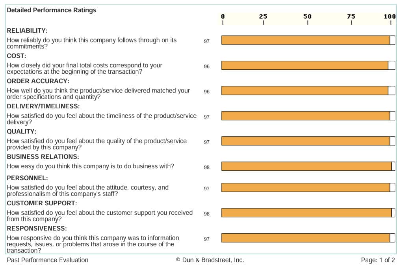Click the Personnel rating orange bar
Screen dimensions: 401x266
click(306, 188)
